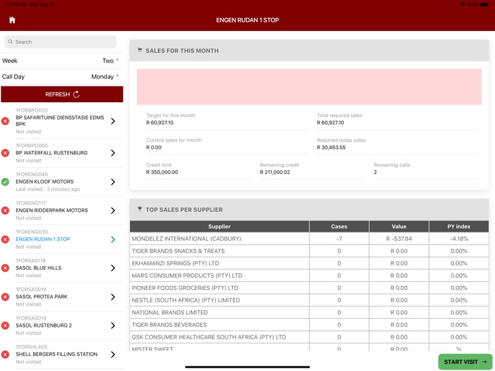Click GSK CONSUMER HEALTHCARE SOUTH AFRICA row

pos(309,337)
